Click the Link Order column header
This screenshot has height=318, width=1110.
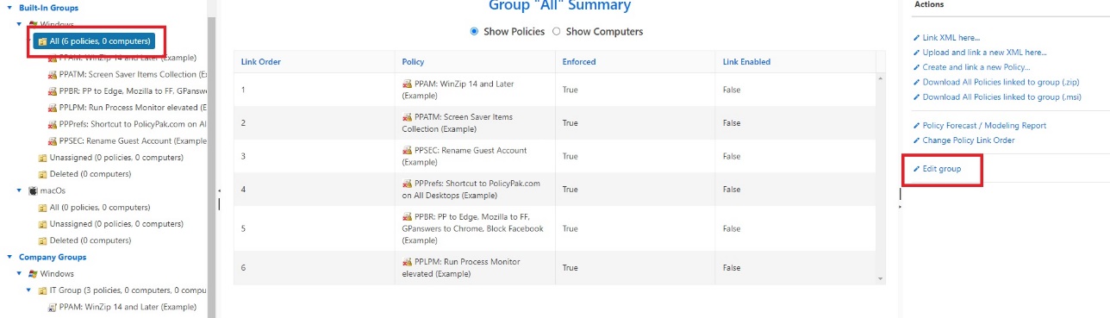click(261, 62)
